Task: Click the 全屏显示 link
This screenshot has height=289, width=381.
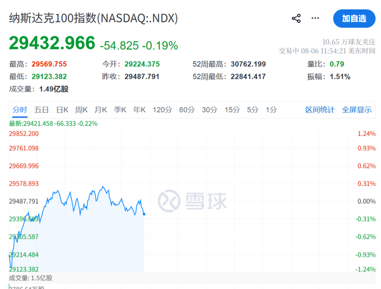Action: (357, 110)
